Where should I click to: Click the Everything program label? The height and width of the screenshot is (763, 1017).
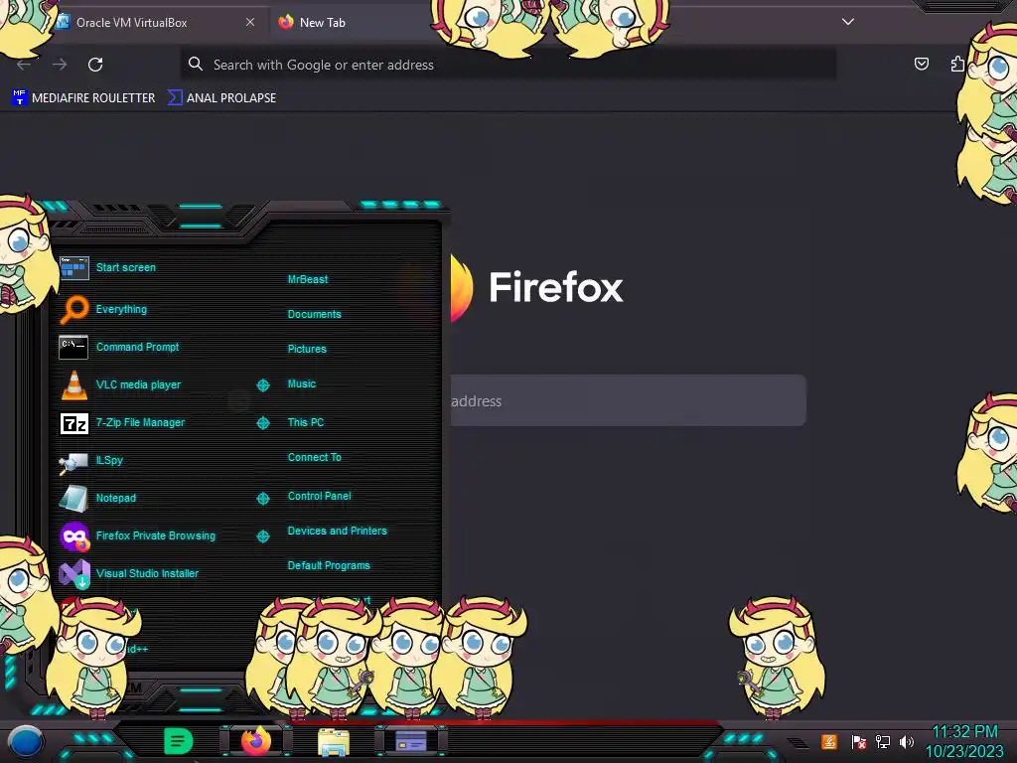(121, 310)
